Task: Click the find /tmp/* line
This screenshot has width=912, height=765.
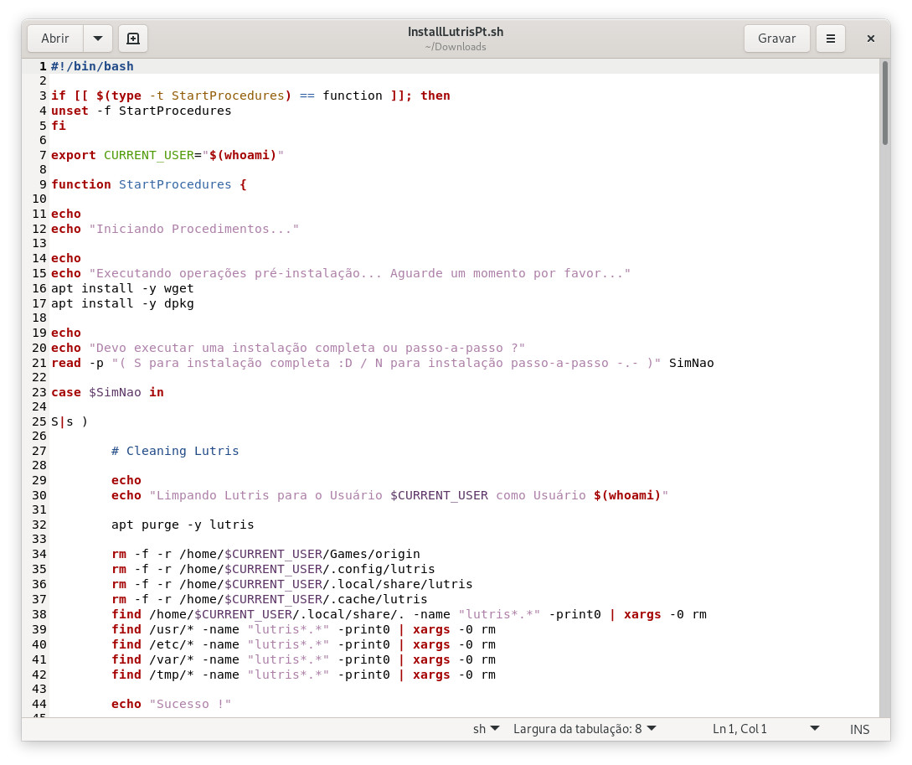Action: (x=304, y=675)
